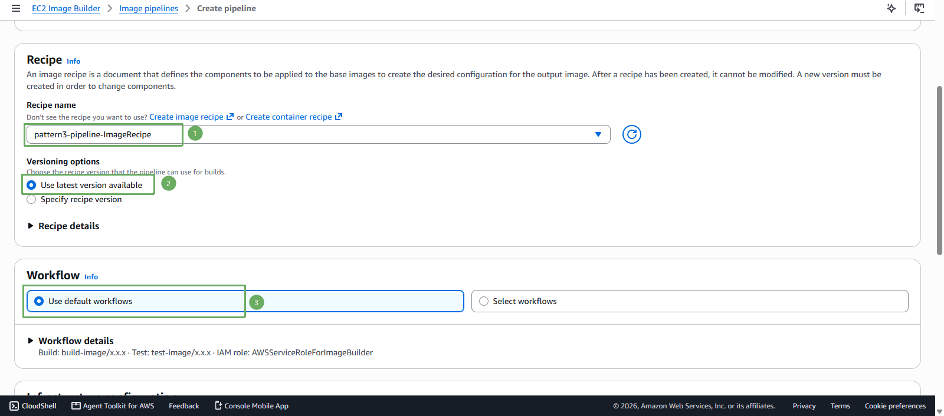
Task: Open Terms link in footer
Action: pos(840,406)
